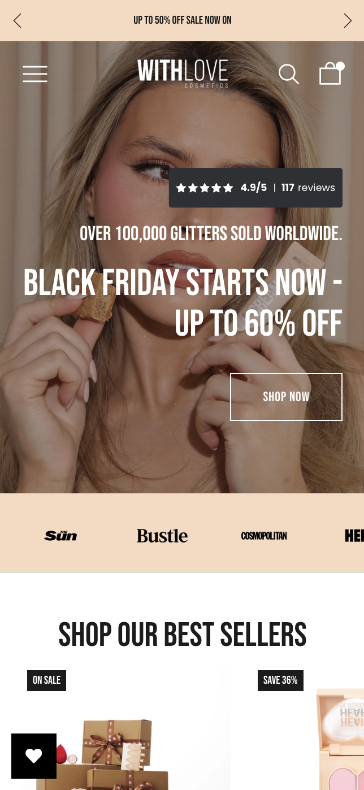Click the 50% off sale announcement text
Image resolution: width=364 pixels, height=790 pixels.
183,20
